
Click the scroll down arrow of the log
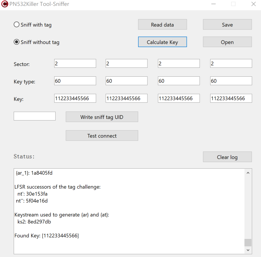[248, 250]
